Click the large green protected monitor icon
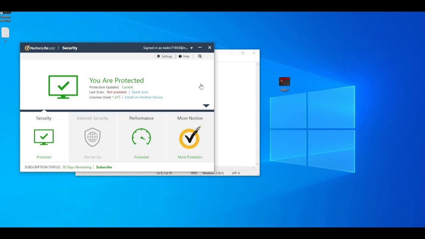Image resolution: width=425 pixels, height=239 pixels. (63, 87)
